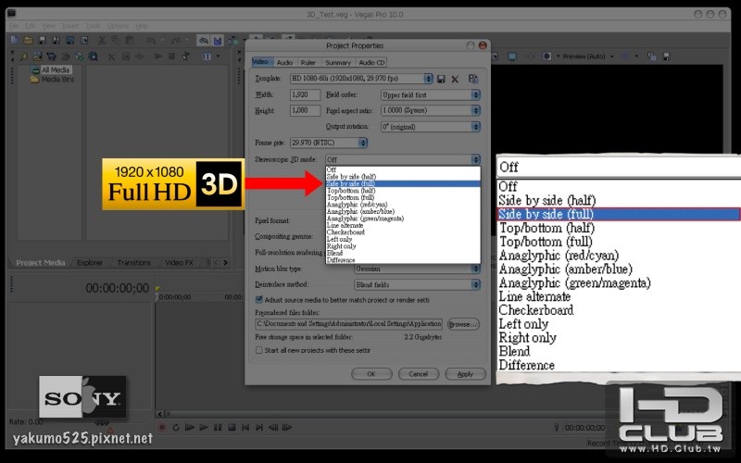Toggle Loop Playback in transport bar
The image size is (741, 463).
click(176, 428)
